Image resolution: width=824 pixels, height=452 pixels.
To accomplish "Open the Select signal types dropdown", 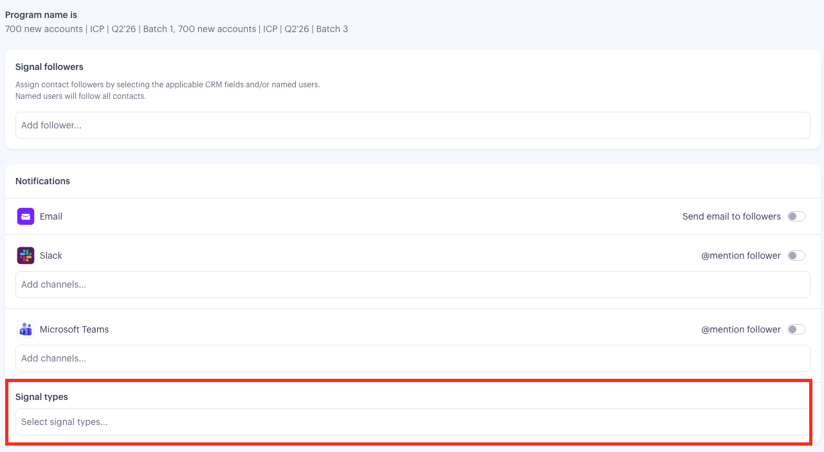I will pos(413,422).
